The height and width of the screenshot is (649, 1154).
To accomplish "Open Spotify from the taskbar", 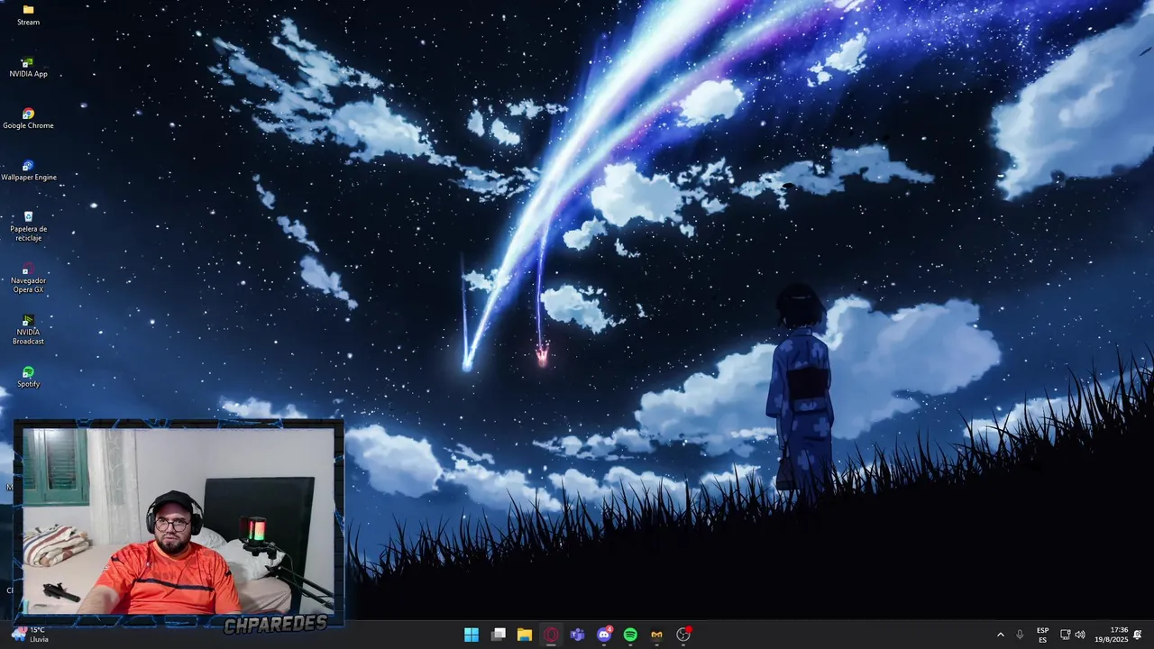I will coord(630,635).
